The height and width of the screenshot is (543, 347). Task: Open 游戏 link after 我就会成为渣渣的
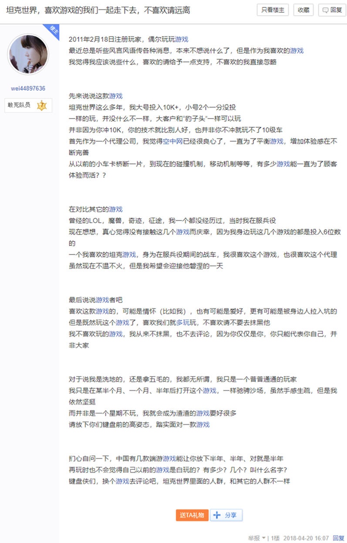tap(203, 413)
